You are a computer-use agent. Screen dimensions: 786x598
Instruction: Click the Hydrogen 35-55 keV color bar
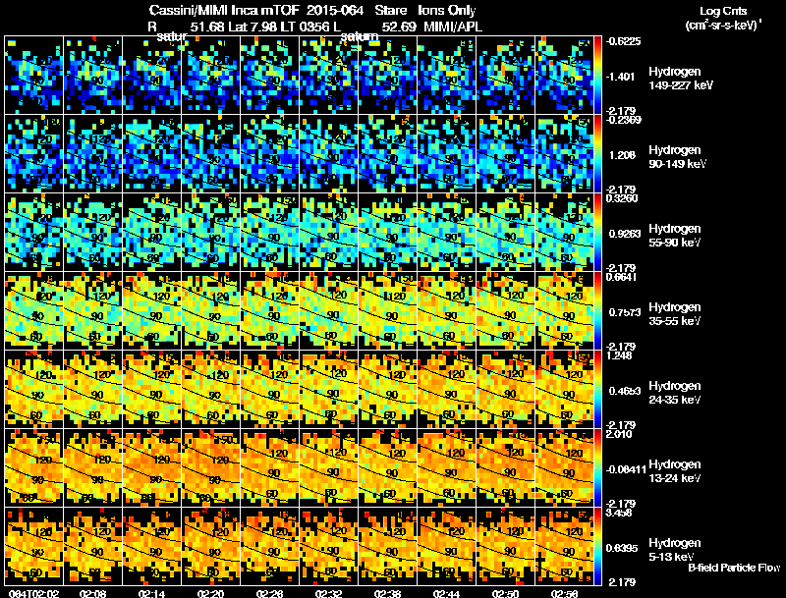pyautogui.click(x=598, y=311)
